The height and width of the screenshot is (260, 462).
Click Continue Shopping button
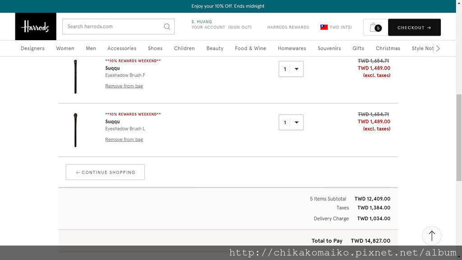105,172
